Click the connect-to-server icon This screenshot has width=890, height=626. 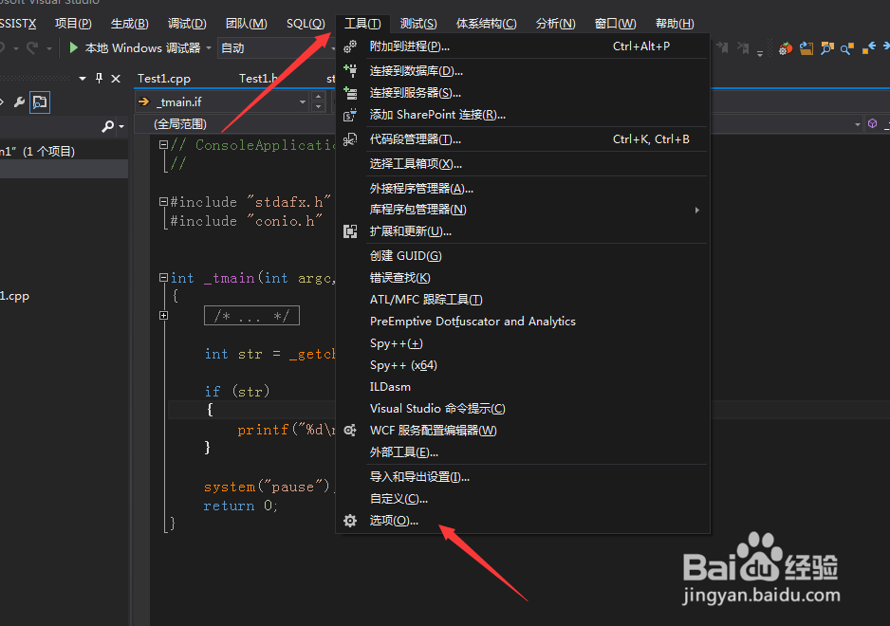pyautogui.click(x=350, y=93)
